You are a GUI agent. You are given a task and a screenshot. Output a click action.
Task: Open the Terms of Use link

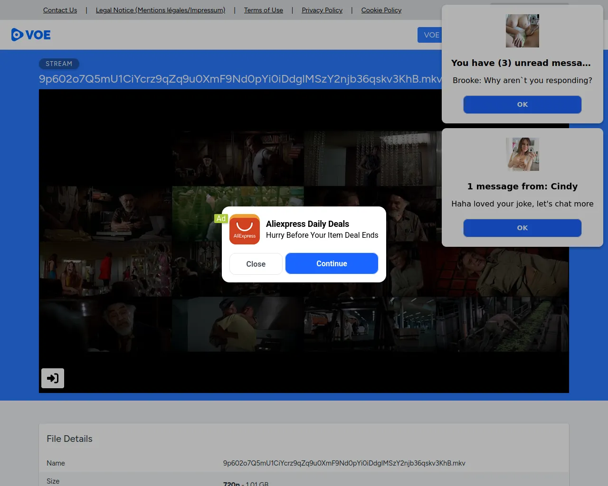pos(263,10)
